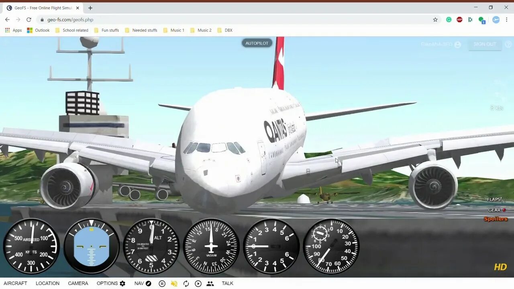This screenshot has width=514, height=289.
Task: Click the altimeter ALT gauge
Action: tap(151, 246)
